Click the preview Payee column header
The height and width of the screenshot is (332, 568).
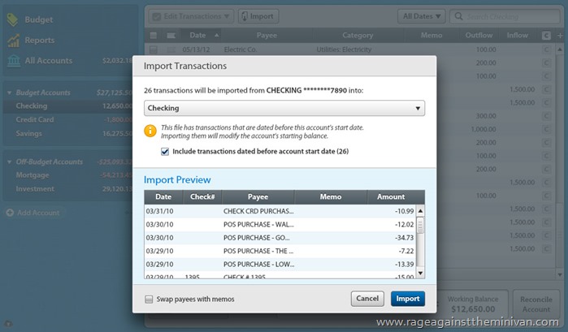point(258,197)
